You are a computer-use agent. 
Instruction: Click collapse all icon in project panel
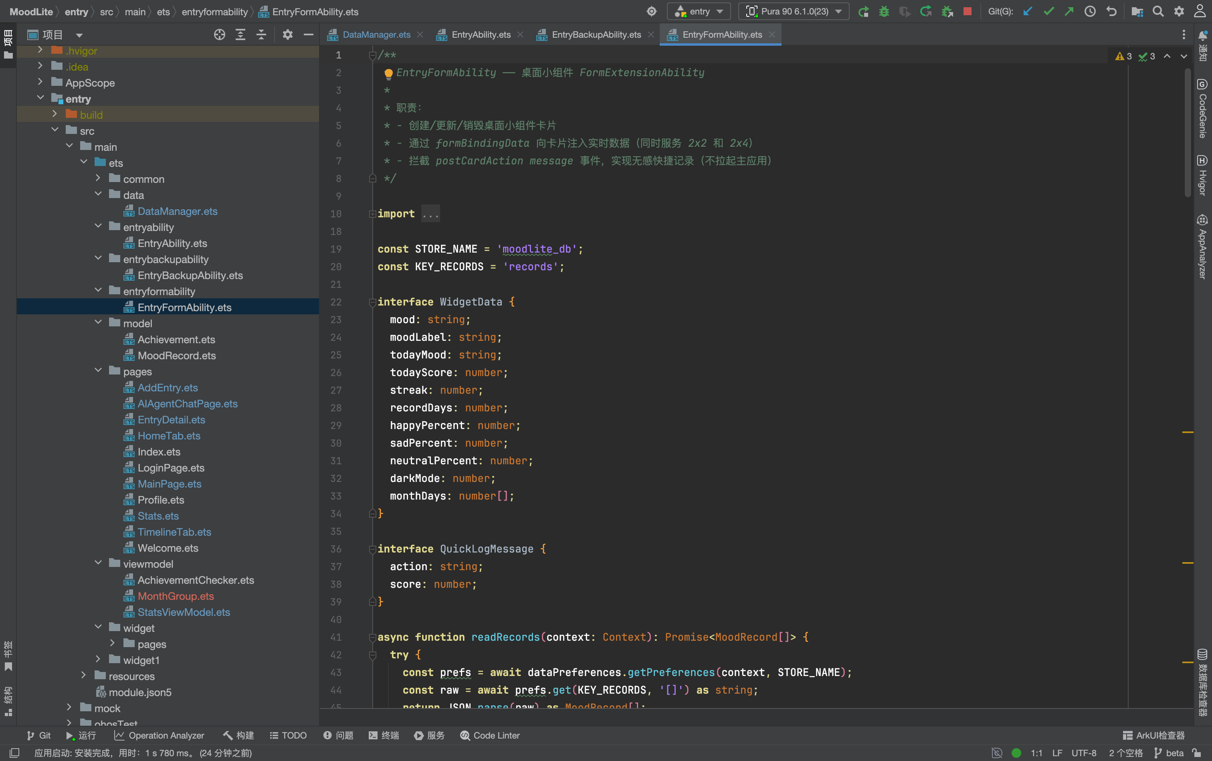261,35
